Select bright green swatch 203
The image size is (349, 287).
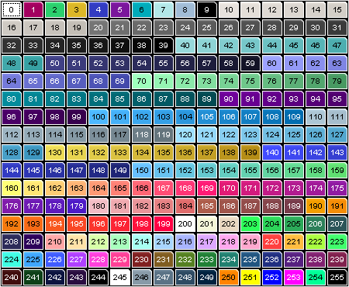tap(250, 223)
